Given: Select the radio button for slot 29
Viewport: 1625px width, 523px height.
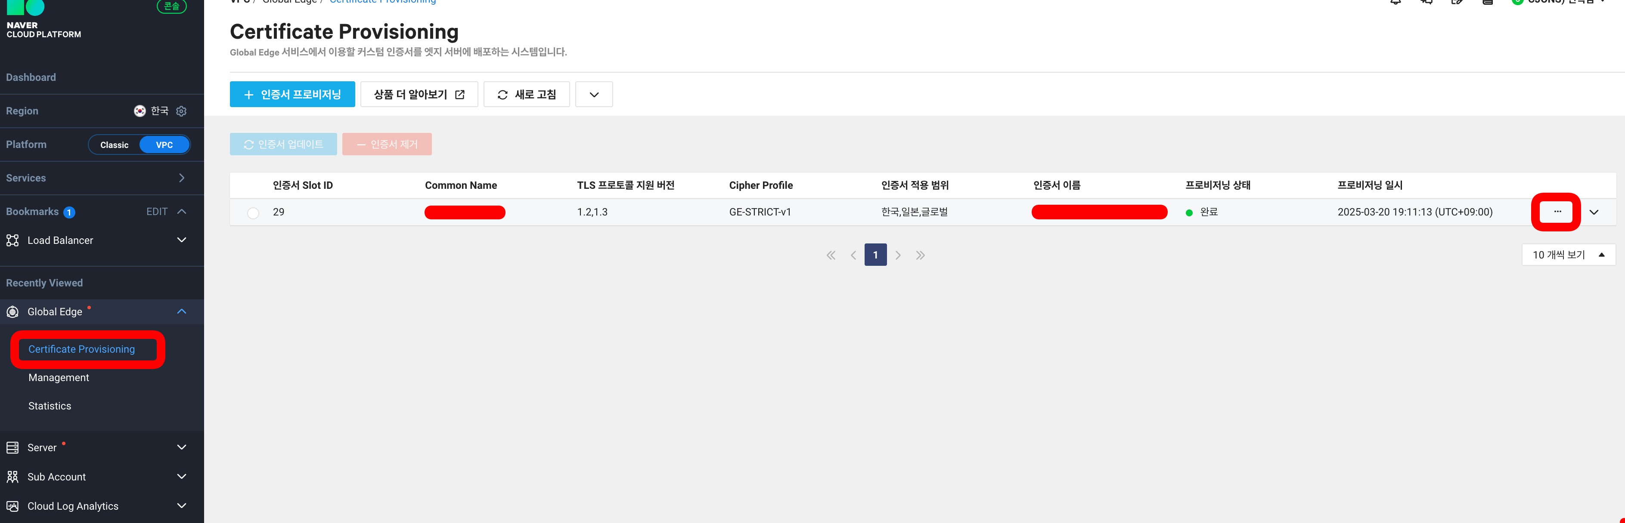Looking at the screenshot, I should pyautogui.click(x=253, y=213).
